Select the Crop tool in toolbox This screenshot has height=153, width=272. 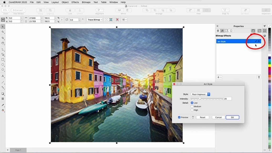coord(3,38)
